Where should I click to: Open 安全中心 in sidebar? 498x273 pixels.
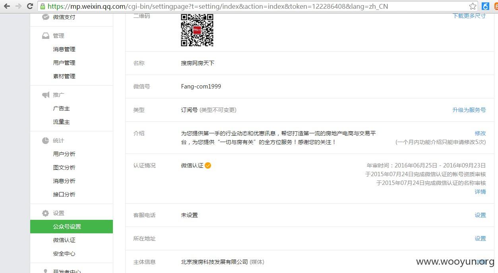64,254
